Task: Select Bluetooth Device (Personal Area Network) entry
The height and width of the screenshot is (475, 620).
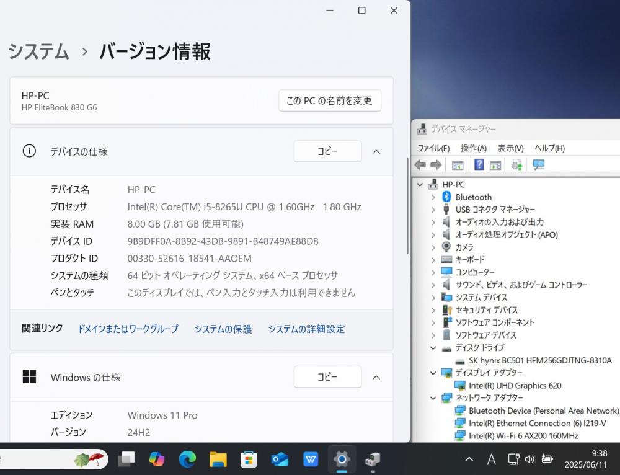Action: pos(544,411)
